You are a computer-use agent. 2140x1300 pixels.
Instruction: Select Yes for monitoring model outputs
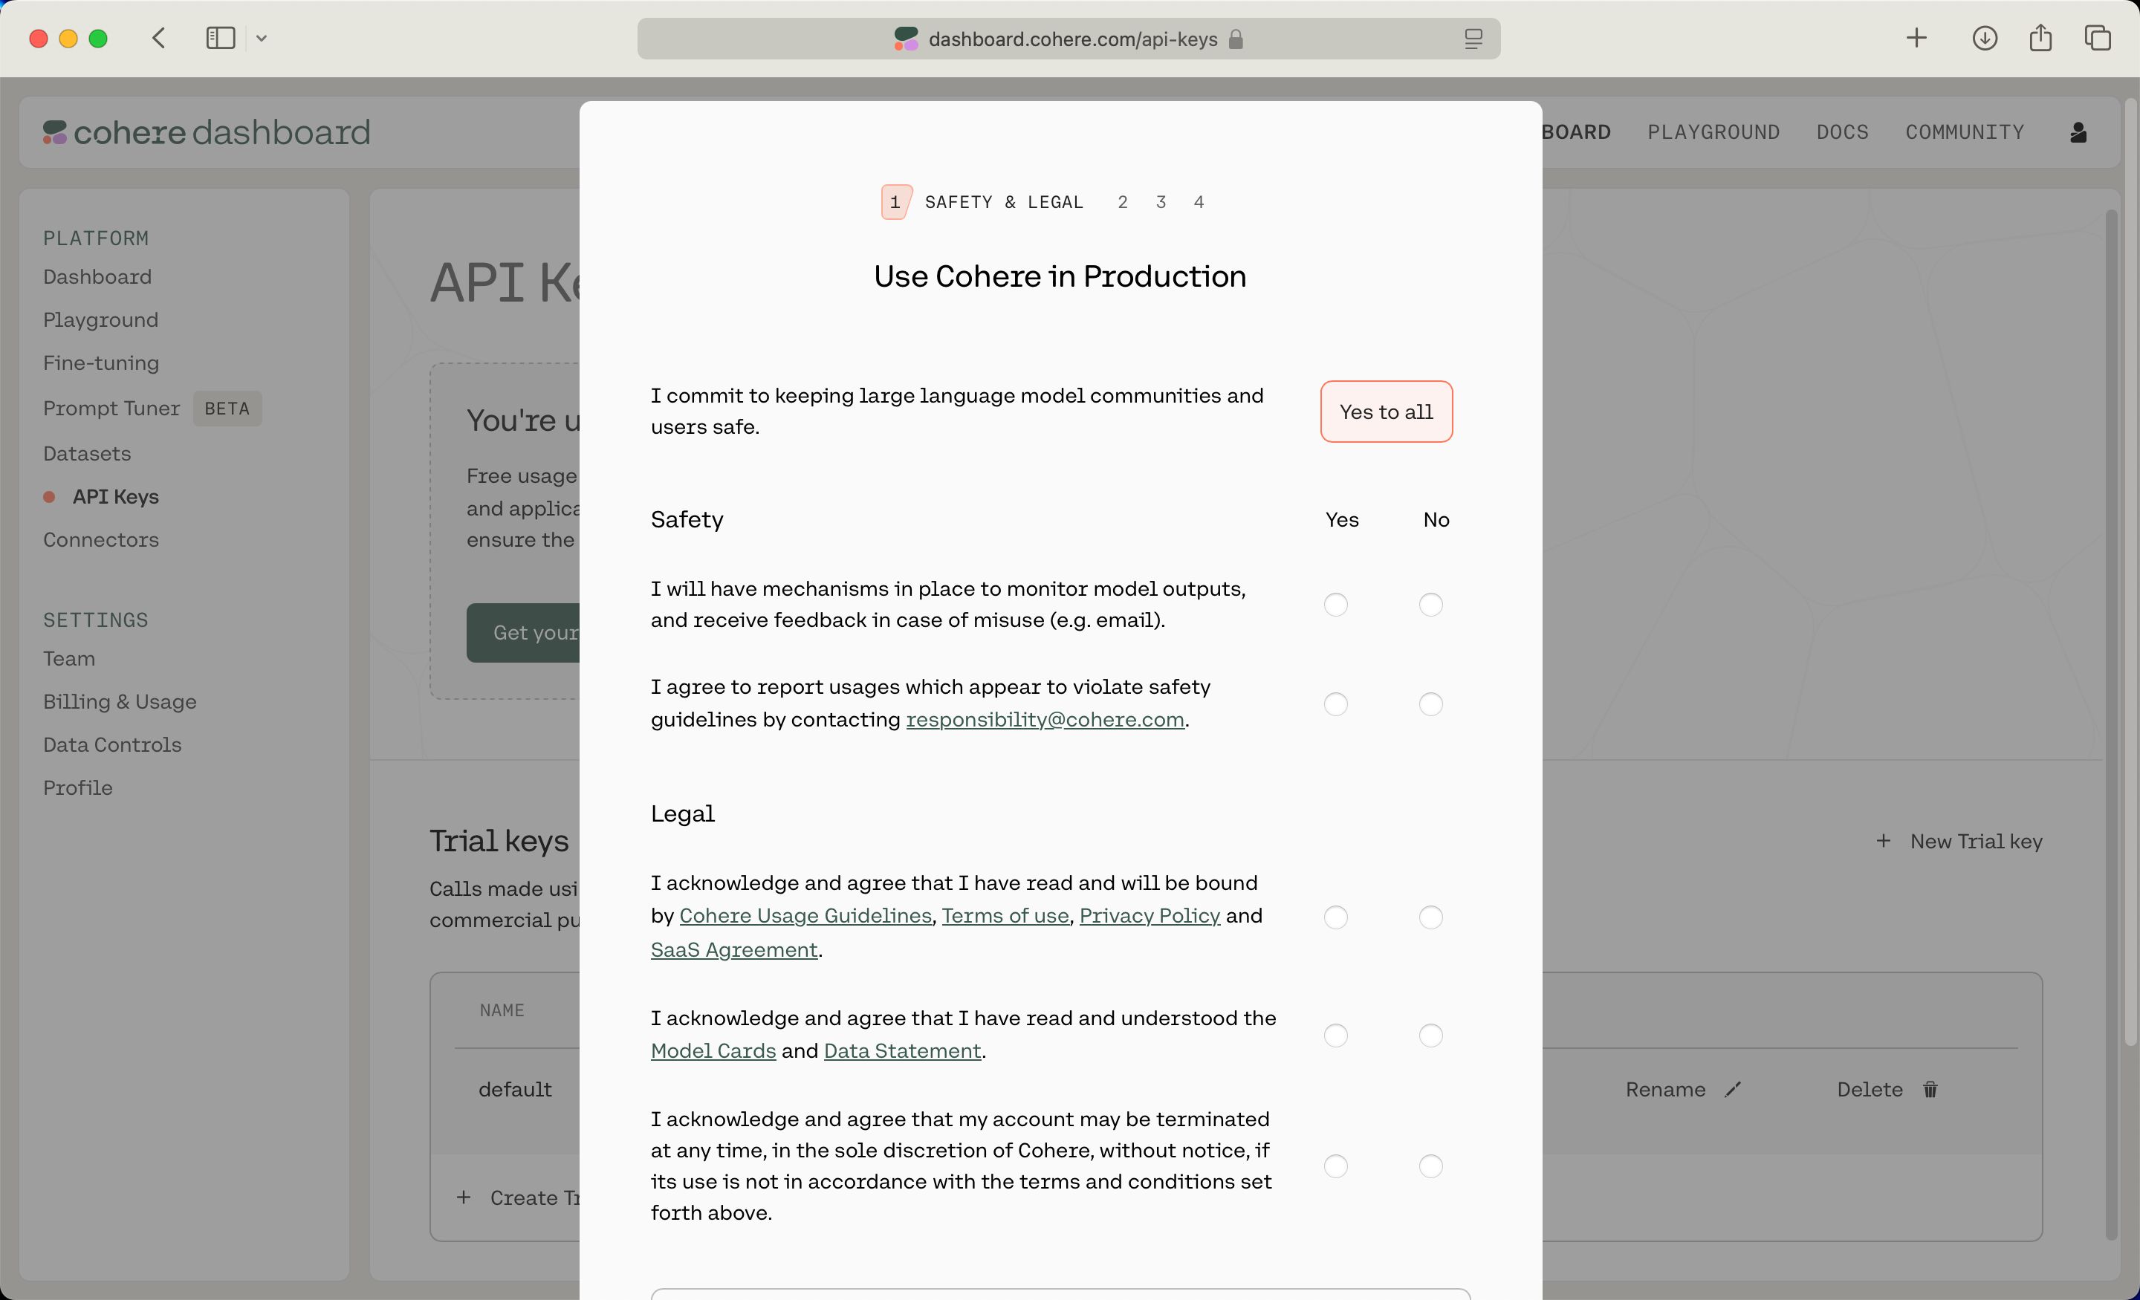point(1337,605)
